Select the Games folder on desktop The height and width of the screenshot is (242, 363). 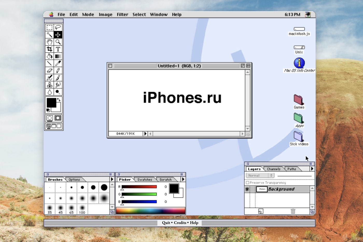[299, 100]
